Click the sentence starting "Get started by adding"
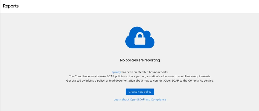 [x=140, y=81]
